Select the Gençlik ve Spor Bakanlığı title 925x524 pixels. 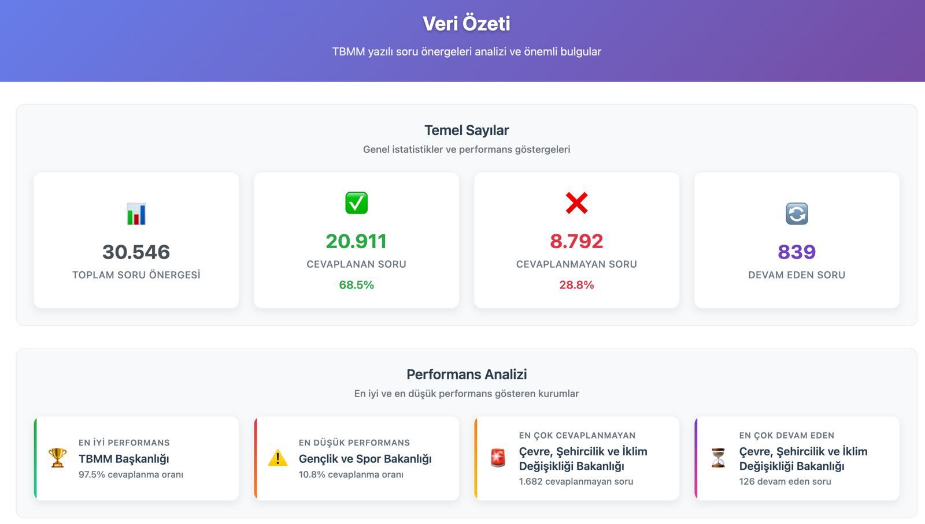[365, 459]
